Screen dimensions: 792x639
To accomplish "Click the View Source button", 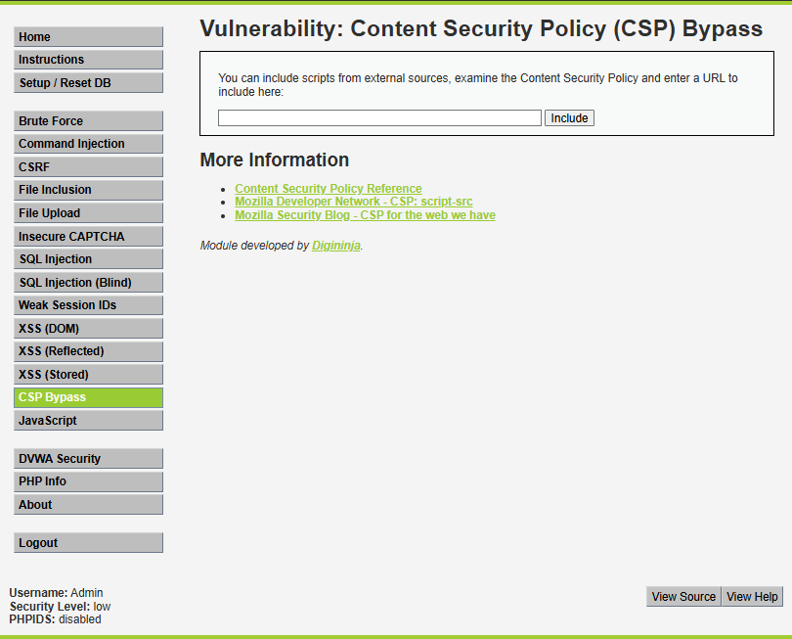I will (683, 597).
